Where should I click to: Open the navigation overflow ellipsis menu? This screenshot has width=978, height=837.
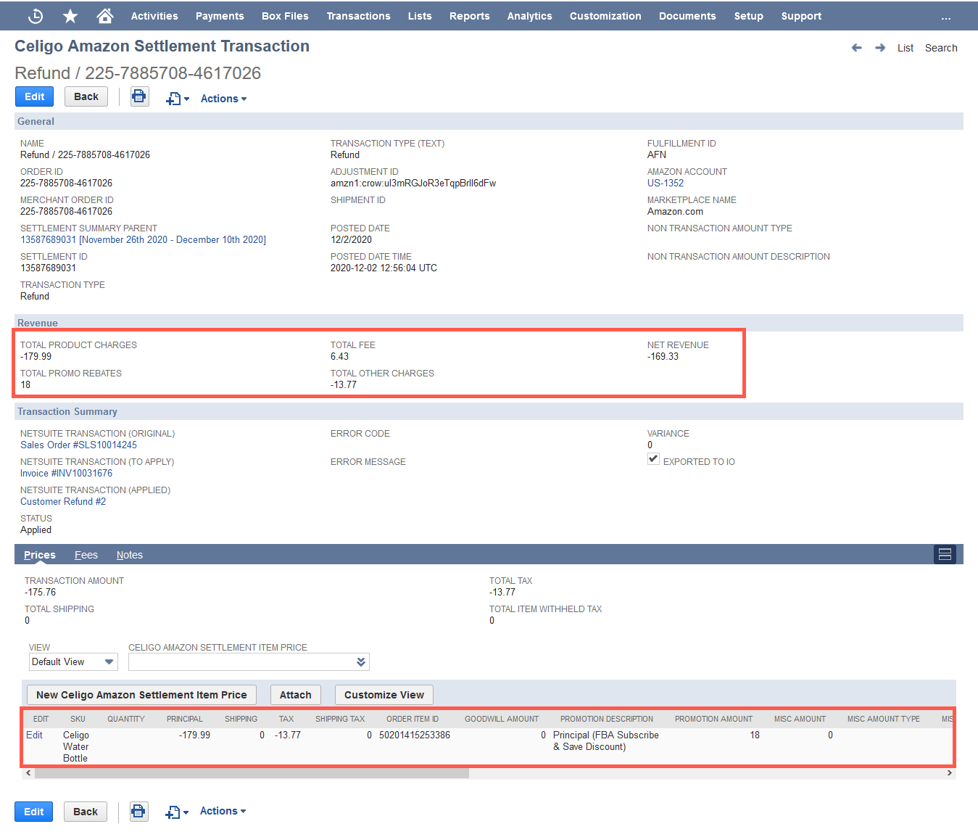coord(945,17)
